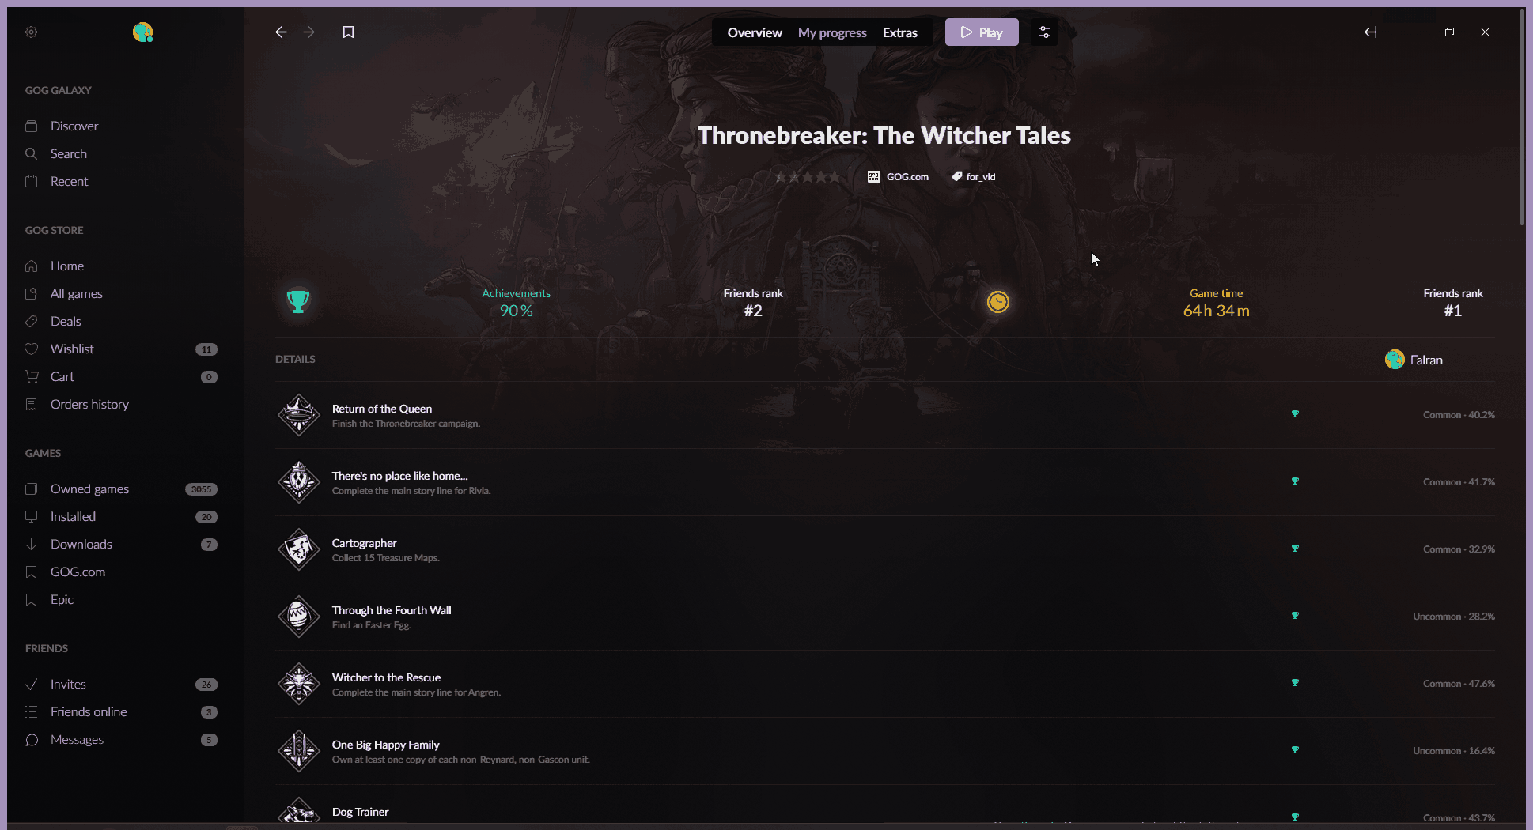Open the GOG.com platform tag
Screen dimensions: 1533x830
[x=899, y=177]
